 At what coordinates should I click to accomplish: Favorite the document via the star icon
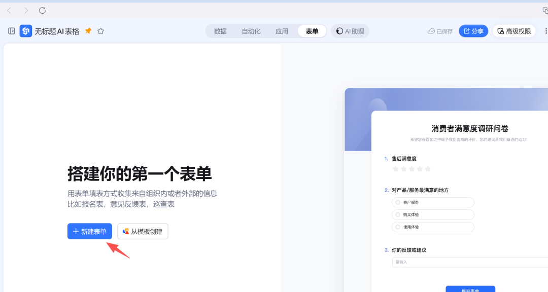pyautogui.click(x=100, y=30)
